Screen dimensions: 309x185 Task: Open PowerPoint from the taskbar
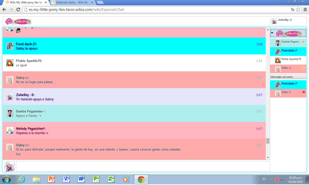pos(51,180)
